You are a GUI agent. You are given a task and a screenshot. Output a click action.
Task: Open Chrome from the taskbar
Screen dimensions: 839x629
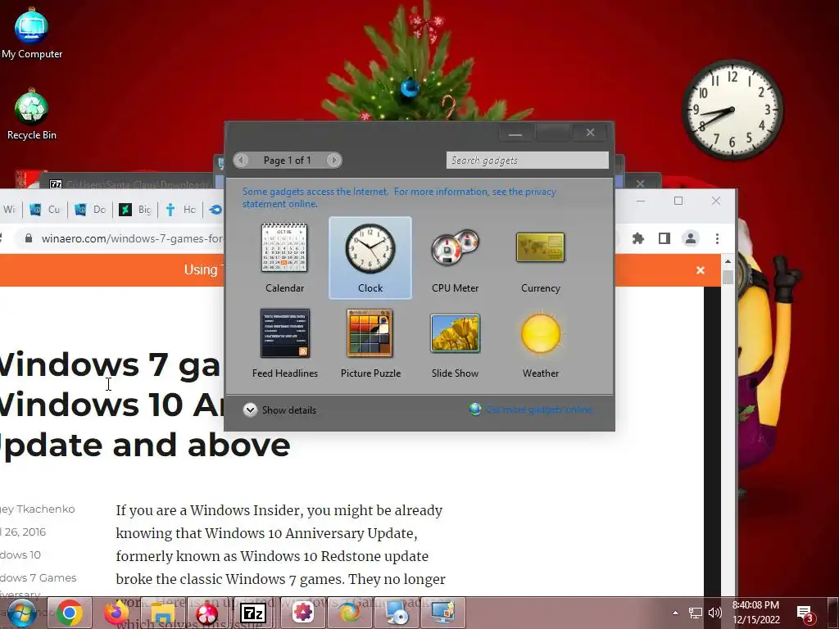pyautogui.click(x=70, y=613)
